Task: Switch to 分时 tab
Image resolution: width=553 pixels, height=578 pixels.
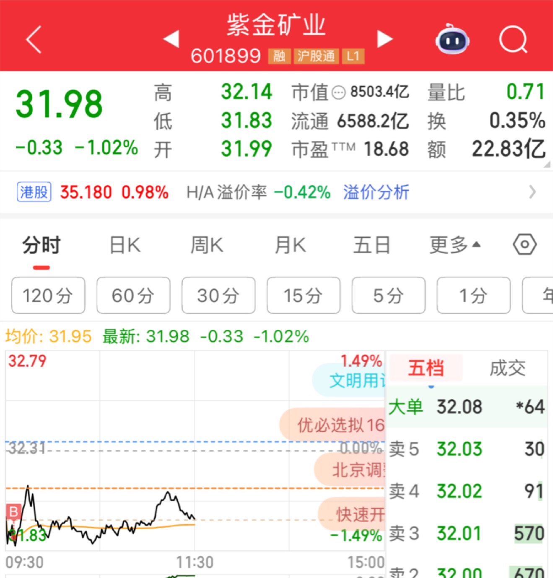Action: (x=42, y=245)
